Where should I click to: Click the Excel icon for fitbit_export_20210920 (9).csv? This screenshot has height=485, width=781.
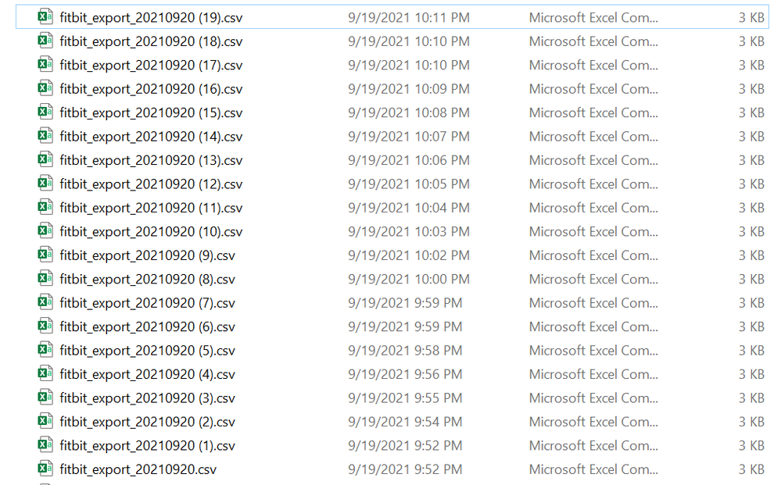point(45,255)
